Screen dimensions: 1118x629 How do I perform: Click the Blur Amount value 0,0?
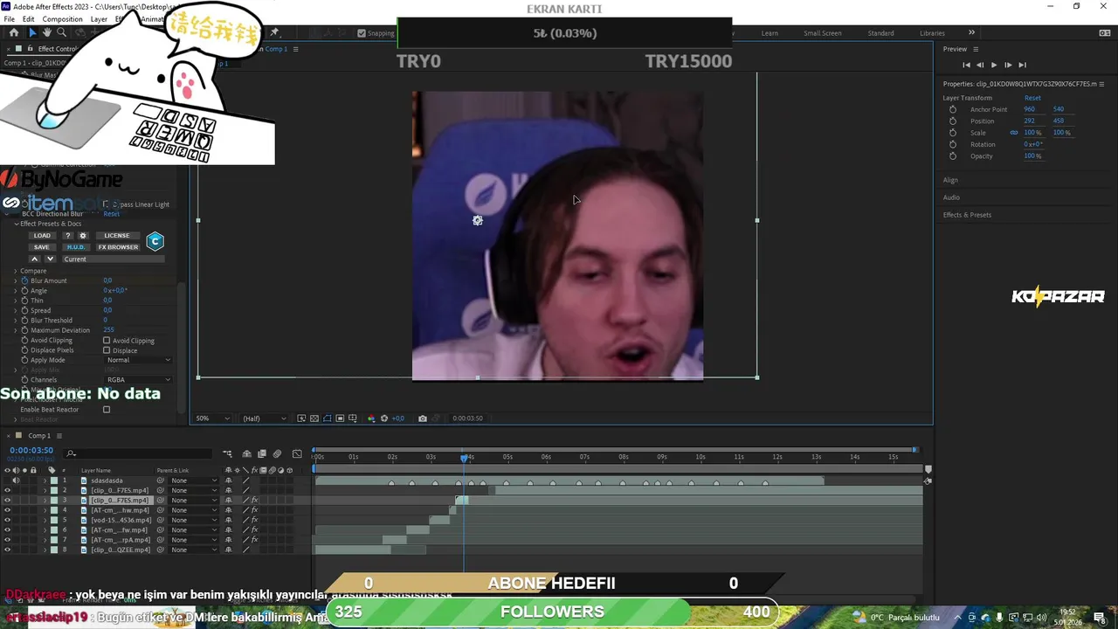(x=107, y=280)
